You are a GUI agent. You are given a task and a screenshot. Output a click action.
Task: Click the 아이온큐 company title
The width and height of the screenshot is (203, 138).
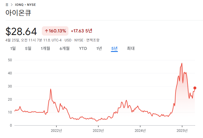pos(18,13)
